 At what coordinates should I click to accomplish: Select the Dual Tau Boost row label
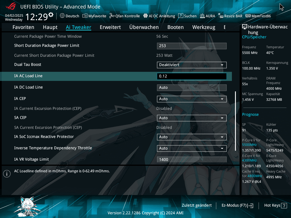pos(28,64)
